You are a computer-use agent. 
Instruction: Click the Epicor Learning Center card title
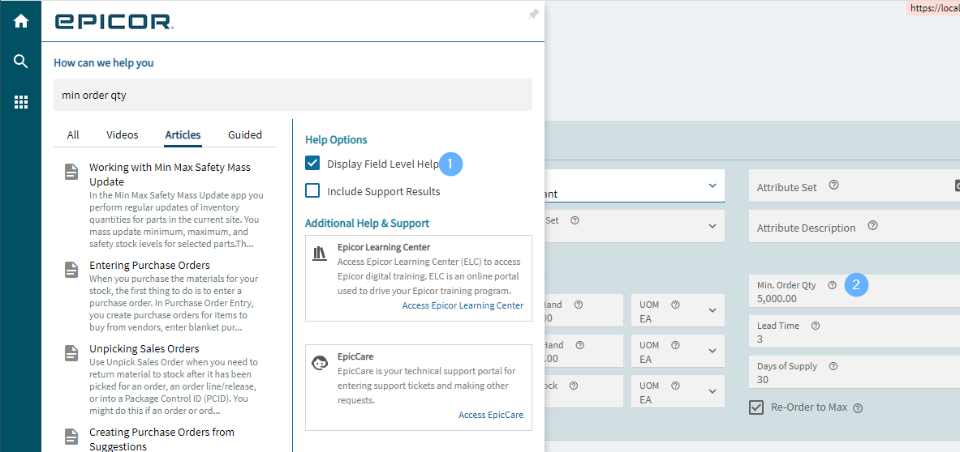pos(384,247)
